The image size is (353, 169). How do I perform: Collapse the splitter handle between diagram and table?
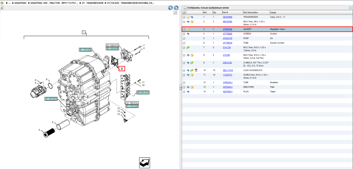[x=180, y=87]
